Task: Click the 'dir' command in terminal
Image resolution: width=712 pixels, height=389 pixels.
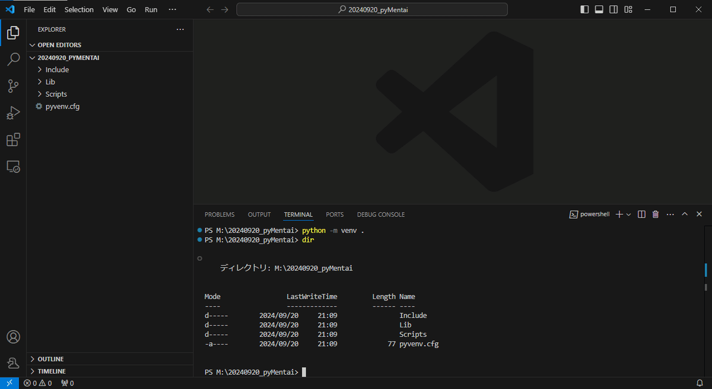Action: (308, 240)
